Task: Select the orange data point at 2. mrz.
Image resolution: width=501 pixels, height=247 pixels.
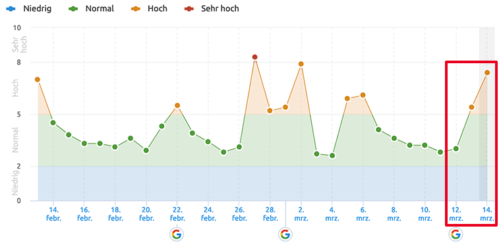Action: pos(301,64)
